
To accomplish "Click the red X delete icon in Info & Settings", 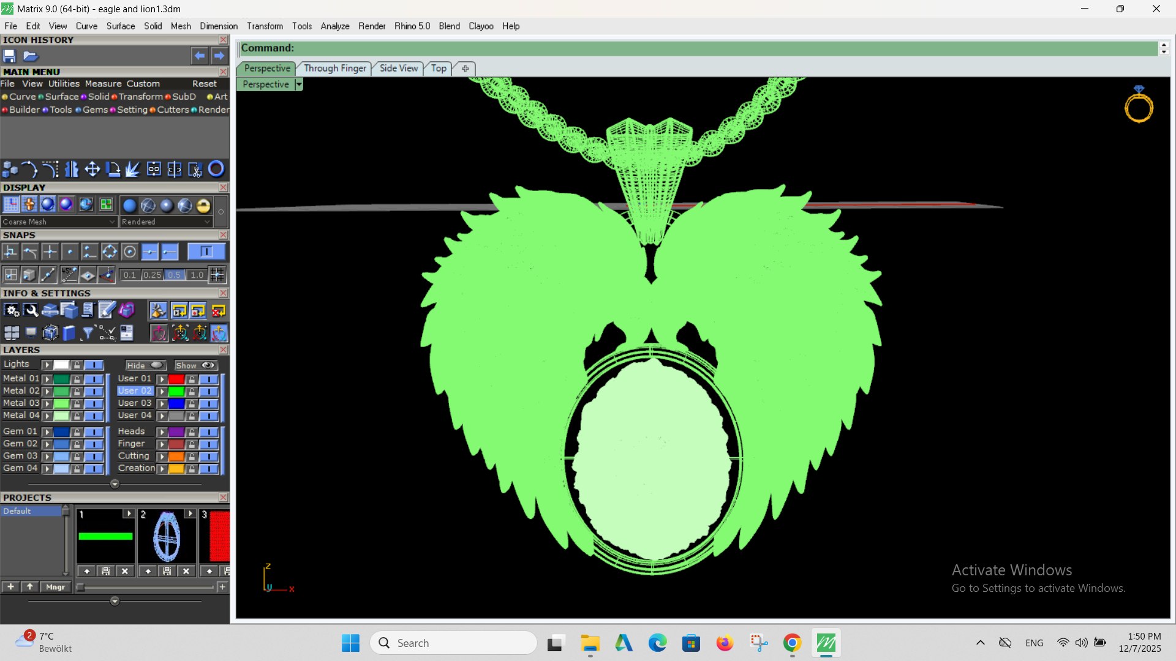I will point(219,312).
